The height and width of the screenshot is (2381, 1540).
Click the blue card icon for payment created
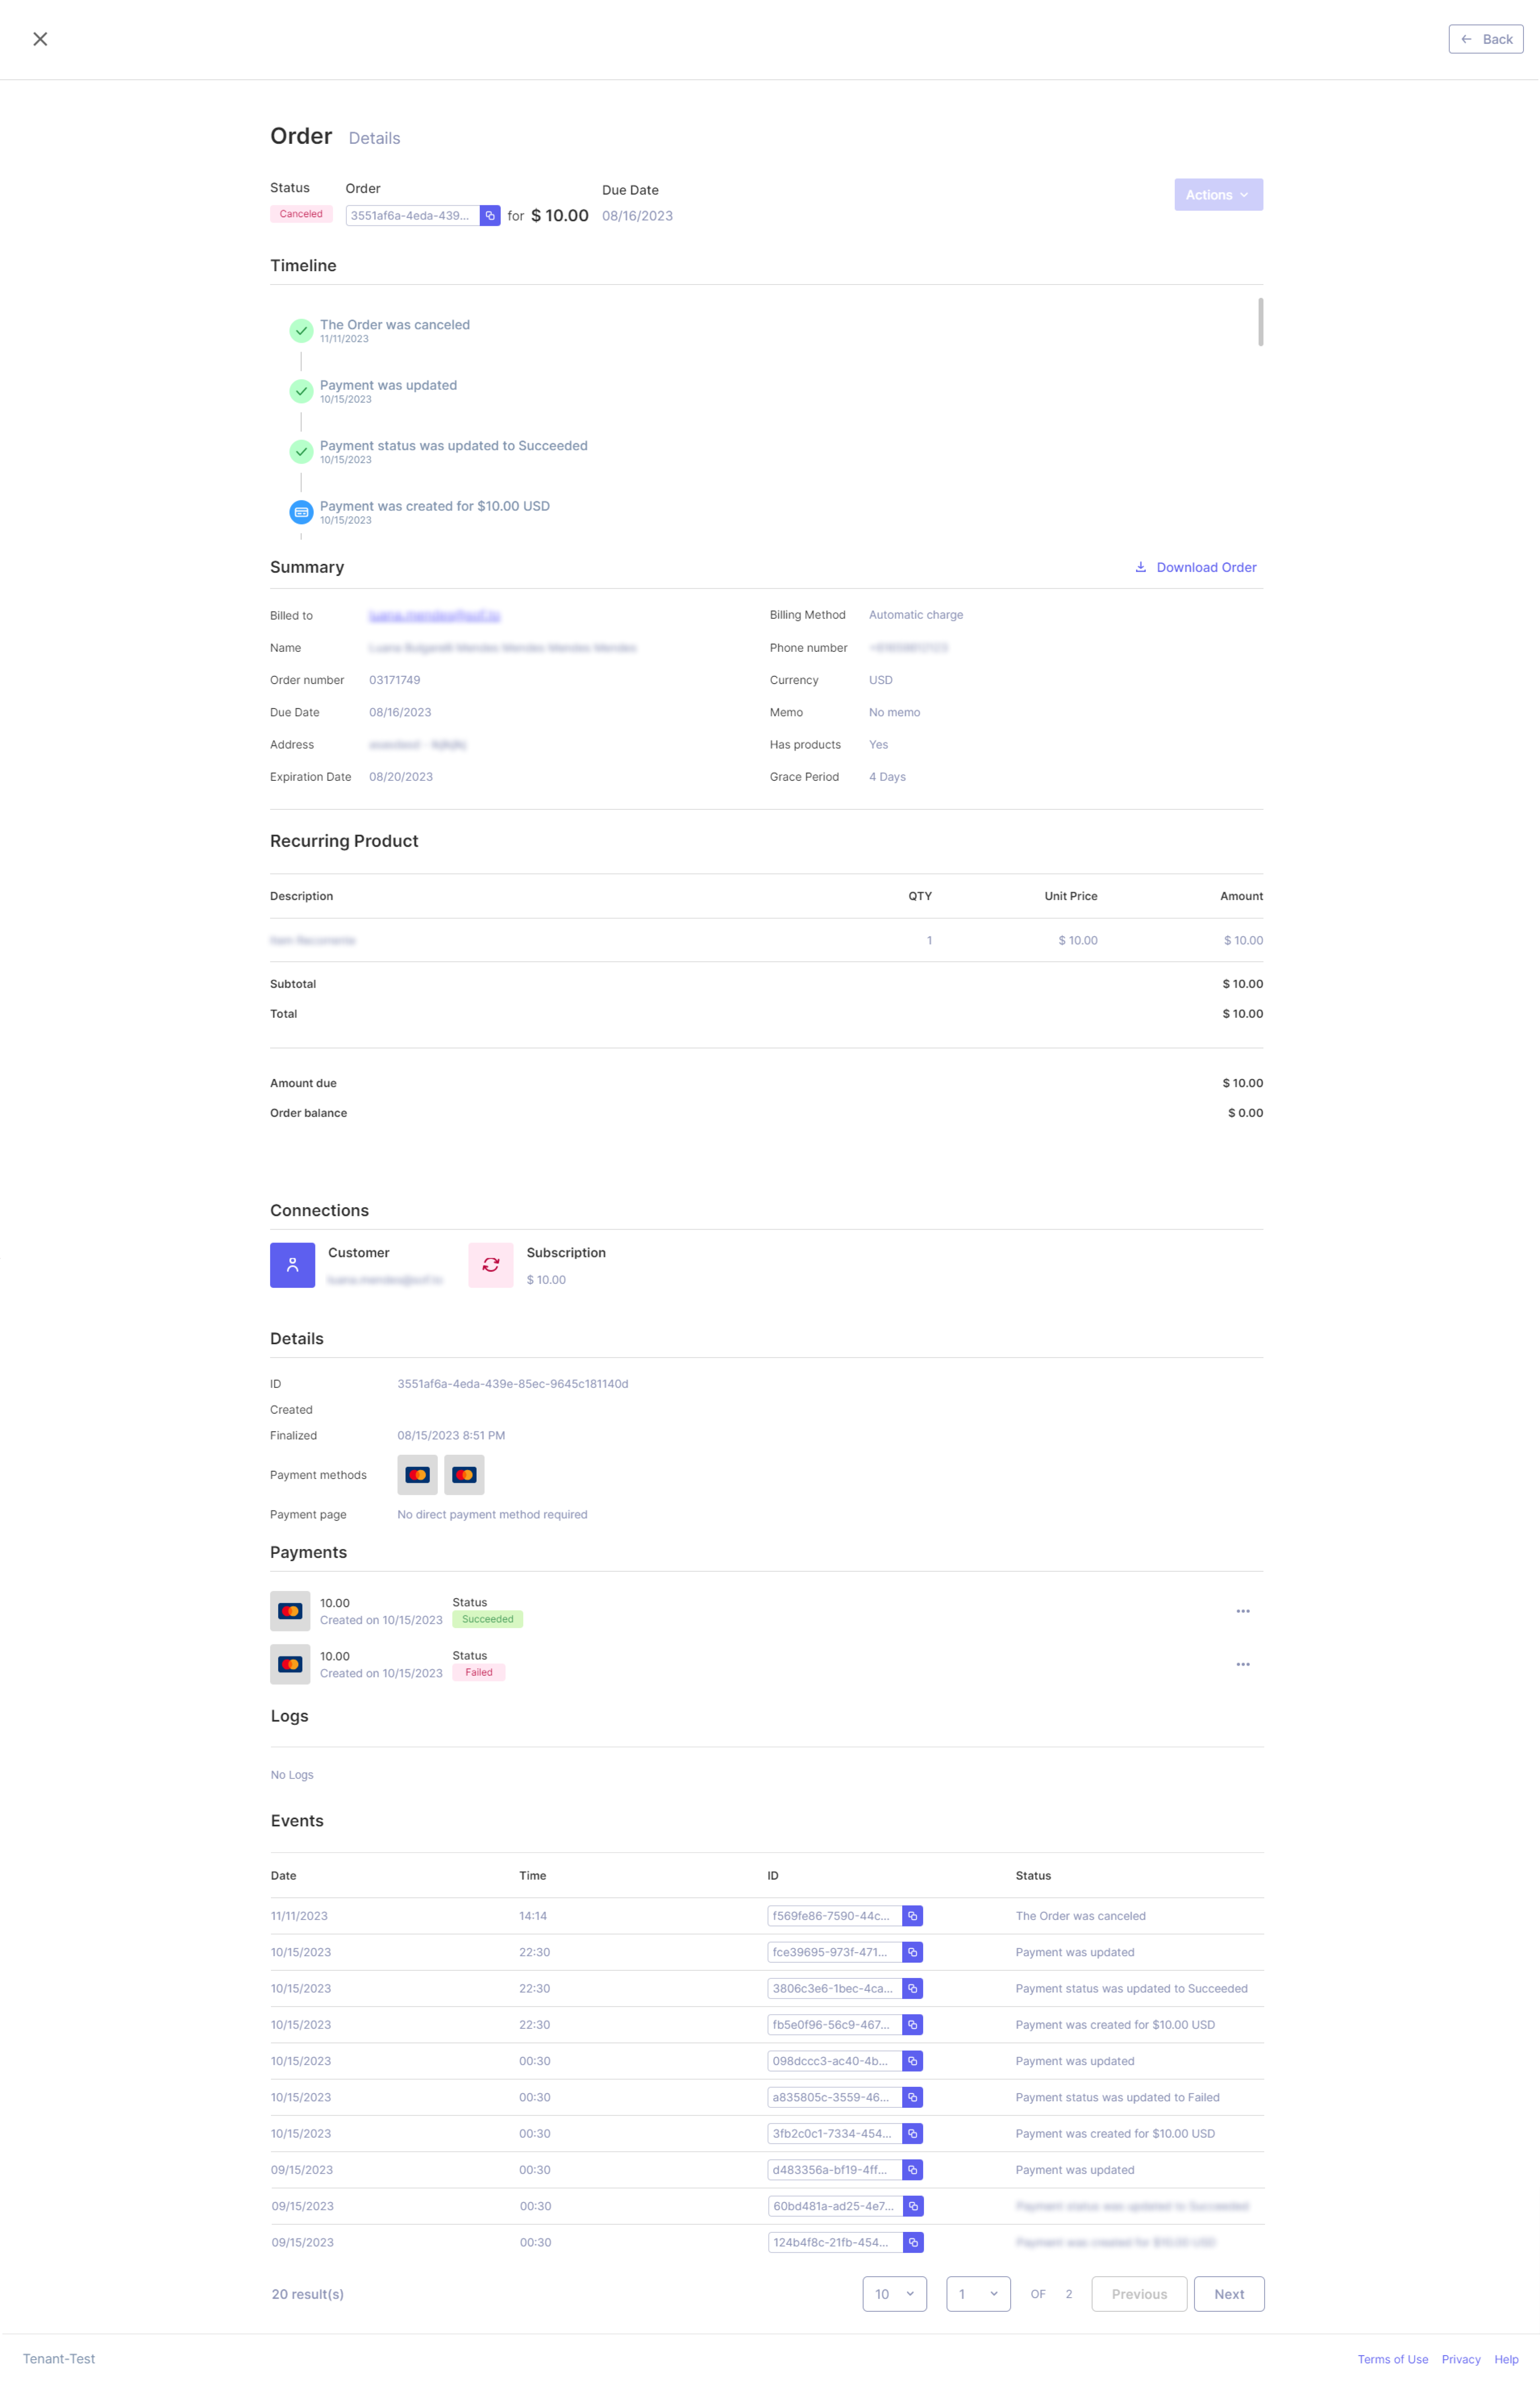pyautogui.click(x=301, y=512)
